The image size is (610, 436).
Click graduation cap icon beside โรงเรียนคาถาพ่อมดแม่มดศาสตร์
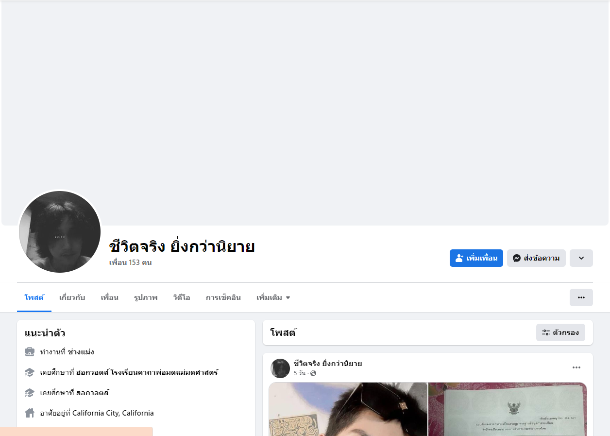(30, 372)
